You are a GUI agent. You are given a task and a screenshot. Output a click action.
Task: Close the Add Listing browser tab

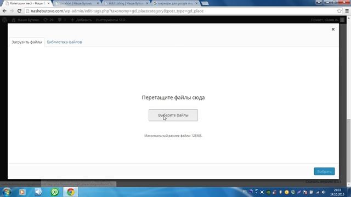click(x=148, y=3)
